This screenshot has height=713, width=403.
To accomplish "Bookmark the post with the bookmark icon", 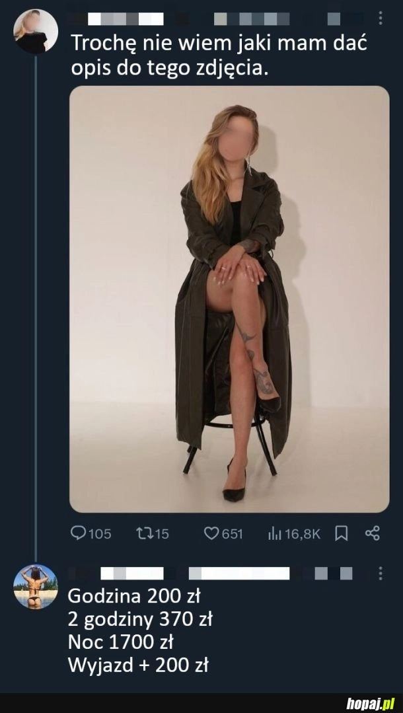I will (342, 533).
